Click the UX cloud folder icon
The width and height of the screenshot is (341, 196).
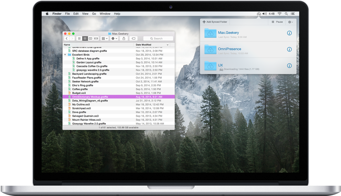210,65
